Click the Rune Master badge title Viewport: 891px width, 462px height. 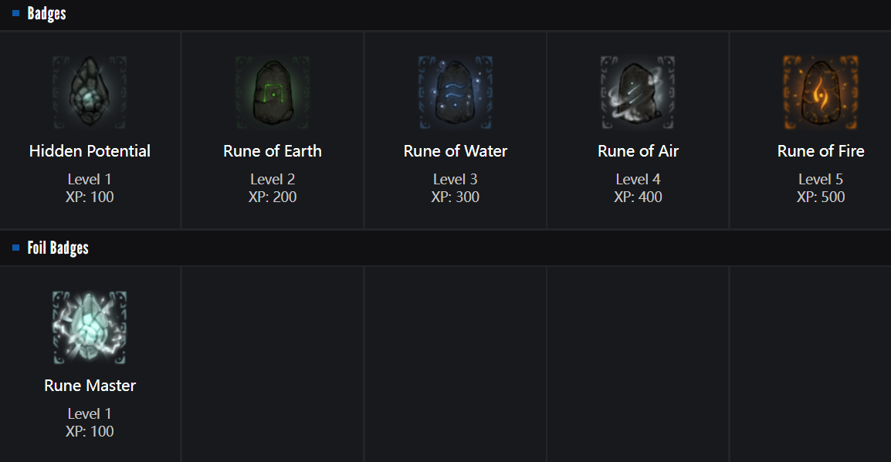pos(90,386)
